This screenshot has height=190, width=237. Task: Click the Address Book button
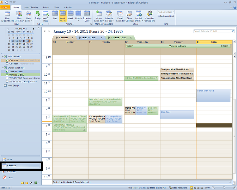point(166,16)
